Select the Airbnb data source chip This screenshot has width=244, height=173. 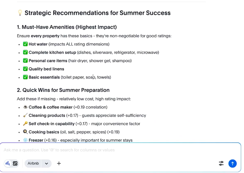(x=33, y=163)
